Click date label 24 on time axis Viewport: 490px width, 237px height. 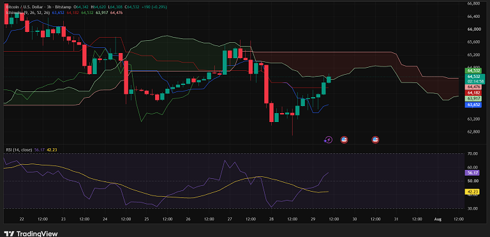105,219
